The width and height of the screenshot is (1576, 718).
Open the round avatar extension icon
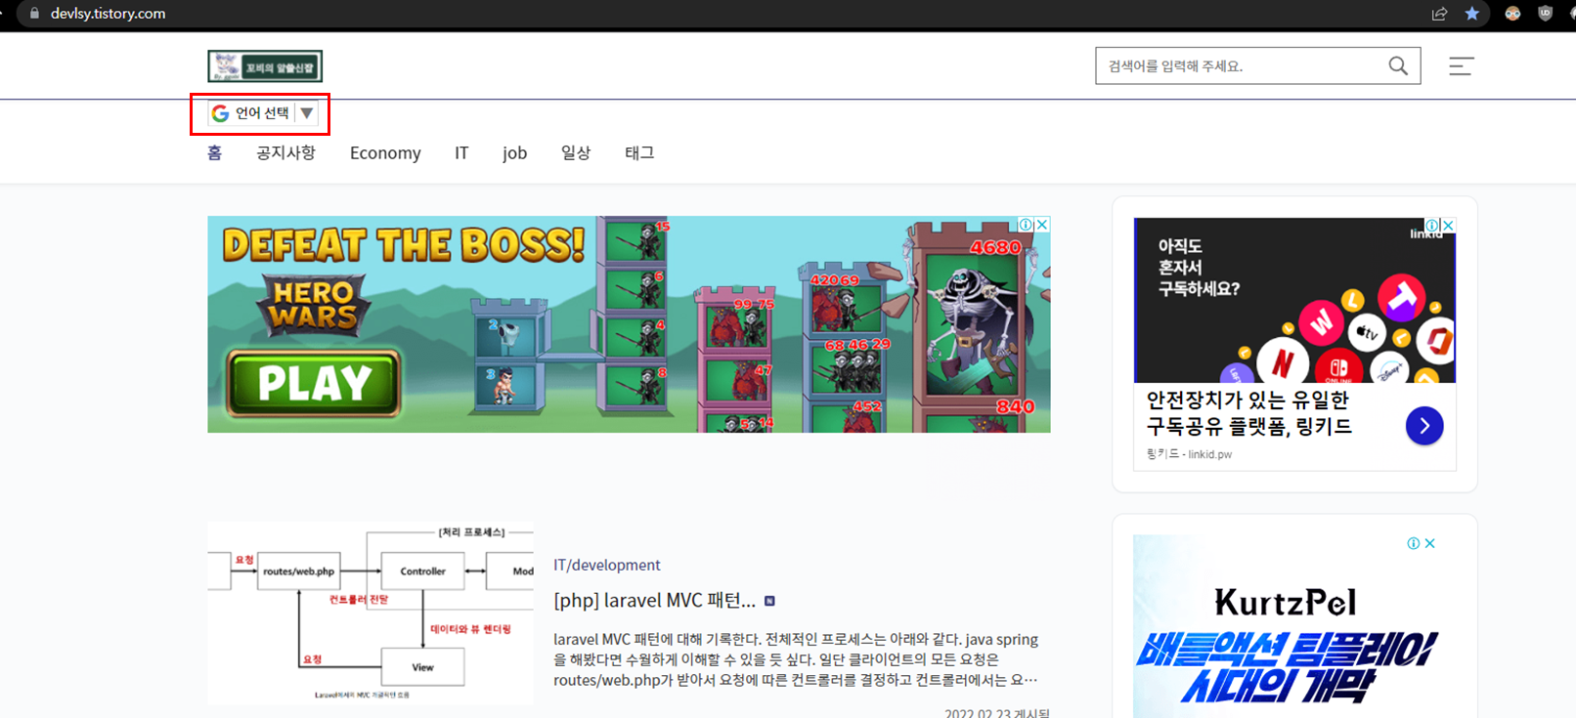tap(1512, 14)
